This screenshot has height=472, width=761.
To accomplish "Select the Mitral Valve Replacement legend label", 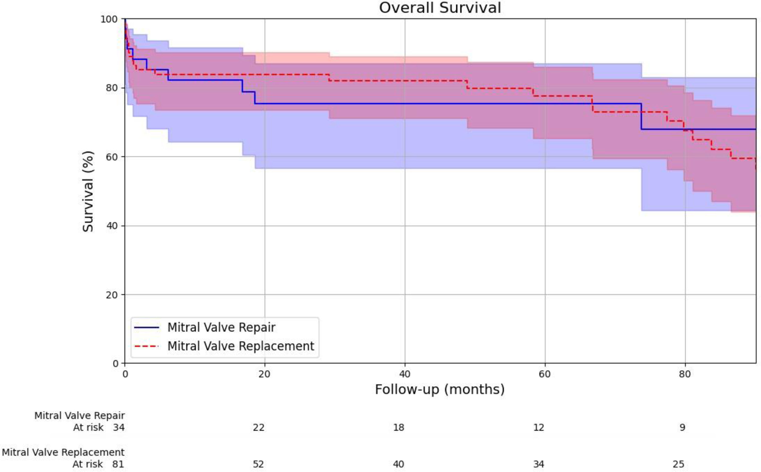I will coord(240,346).
